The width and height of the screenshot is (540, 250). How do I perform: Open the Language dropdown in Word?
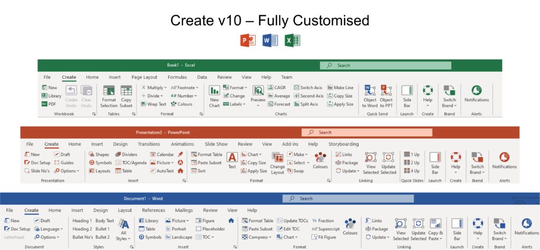pos(49,229)
